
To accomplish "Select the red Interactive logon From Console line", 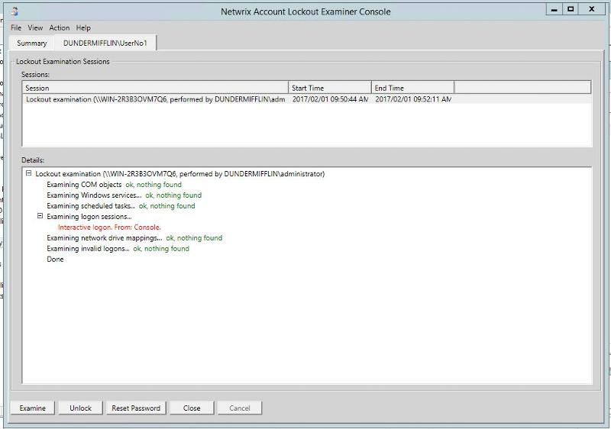I will click(x=109, y=227).
